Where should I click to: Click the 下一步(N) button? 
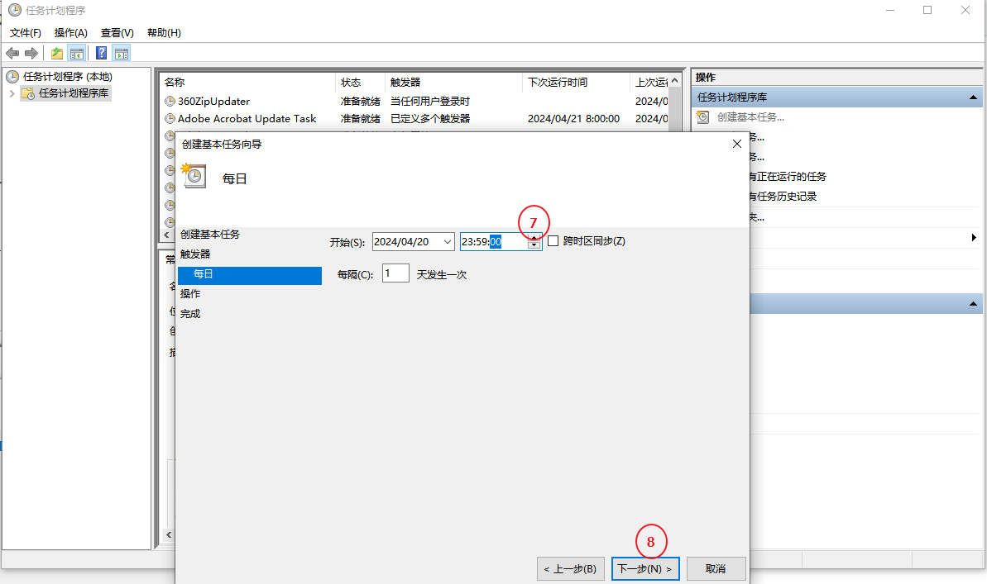(x=645, y=569)
